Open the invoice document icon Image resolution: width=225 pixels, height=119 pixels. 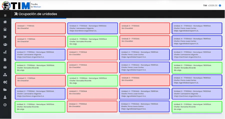click(5, 59)
